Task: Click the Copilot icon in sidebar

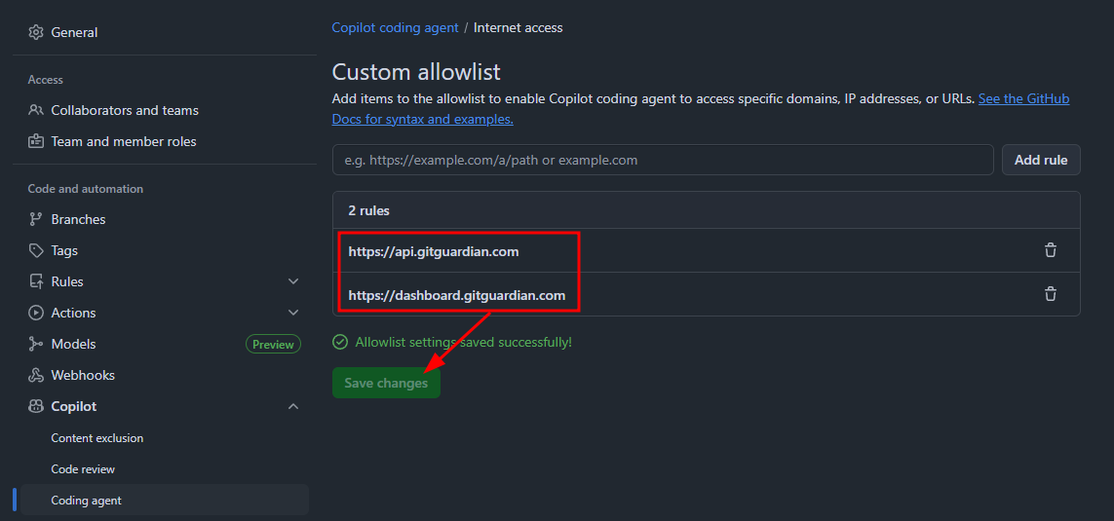Action: point(35,407)
